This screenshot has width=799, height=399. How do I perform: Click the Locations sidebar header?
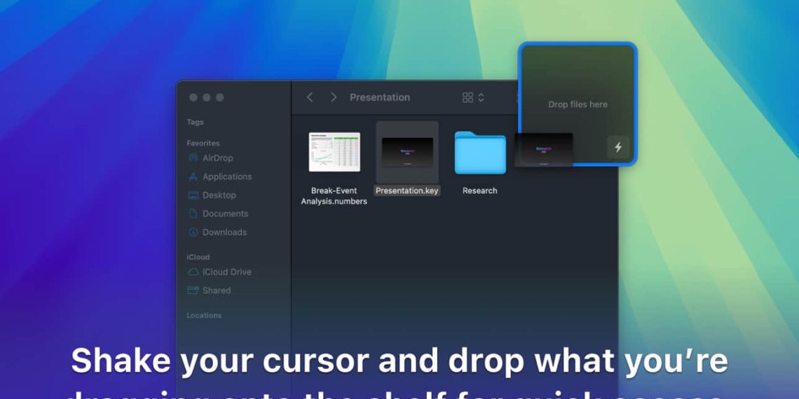pyautogui.click(x=204, y=316)
